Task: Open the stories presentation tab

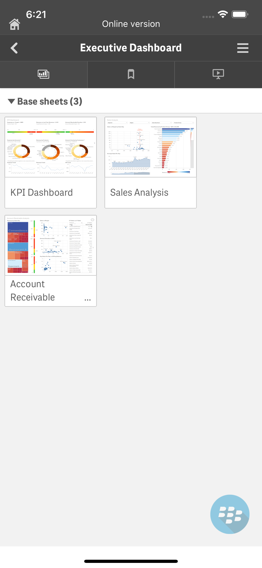Action: click(218, 74)
